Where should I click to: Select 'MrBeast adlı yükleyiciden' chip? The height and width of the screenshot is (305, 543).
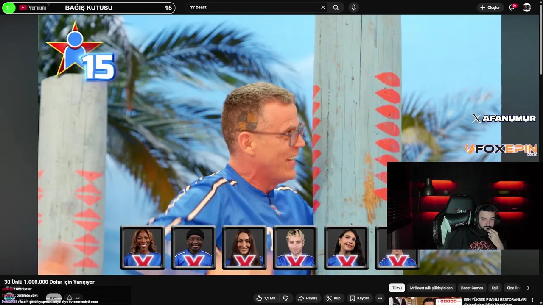coord(431,288)
